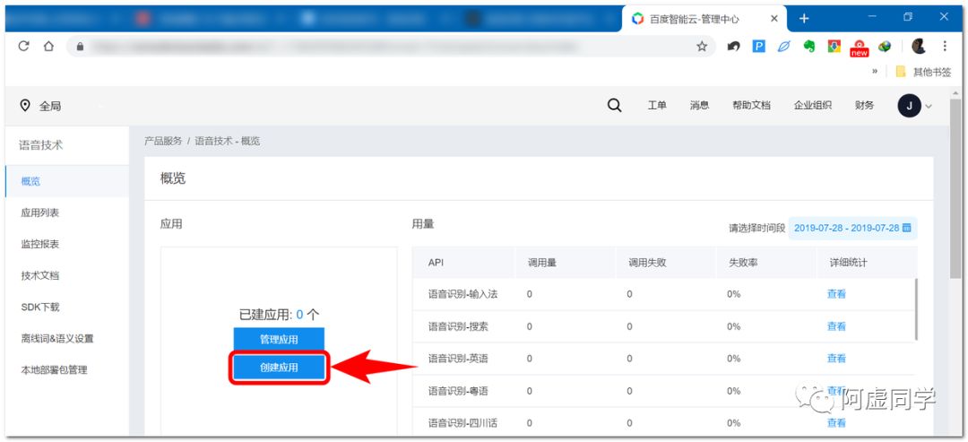
Task: Click 查看 for 语音识别-英语
Action: point(836,359)
